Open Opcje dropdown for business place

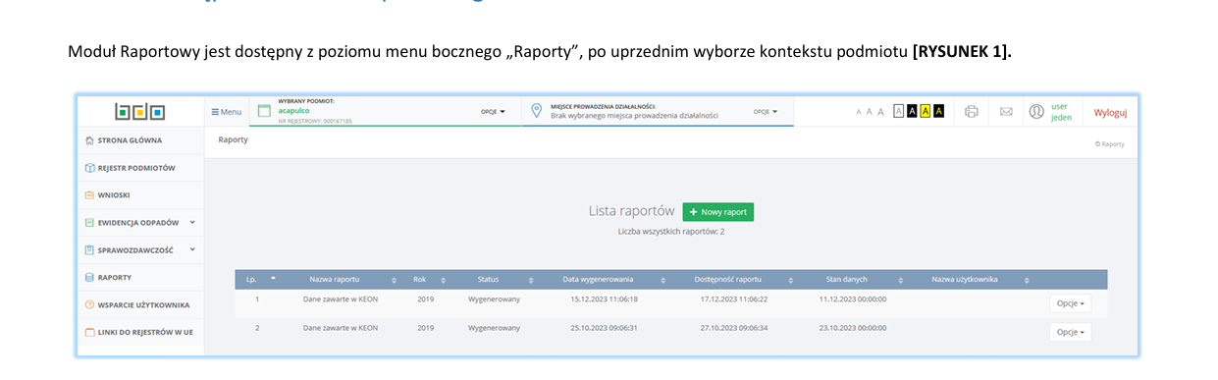766,112
